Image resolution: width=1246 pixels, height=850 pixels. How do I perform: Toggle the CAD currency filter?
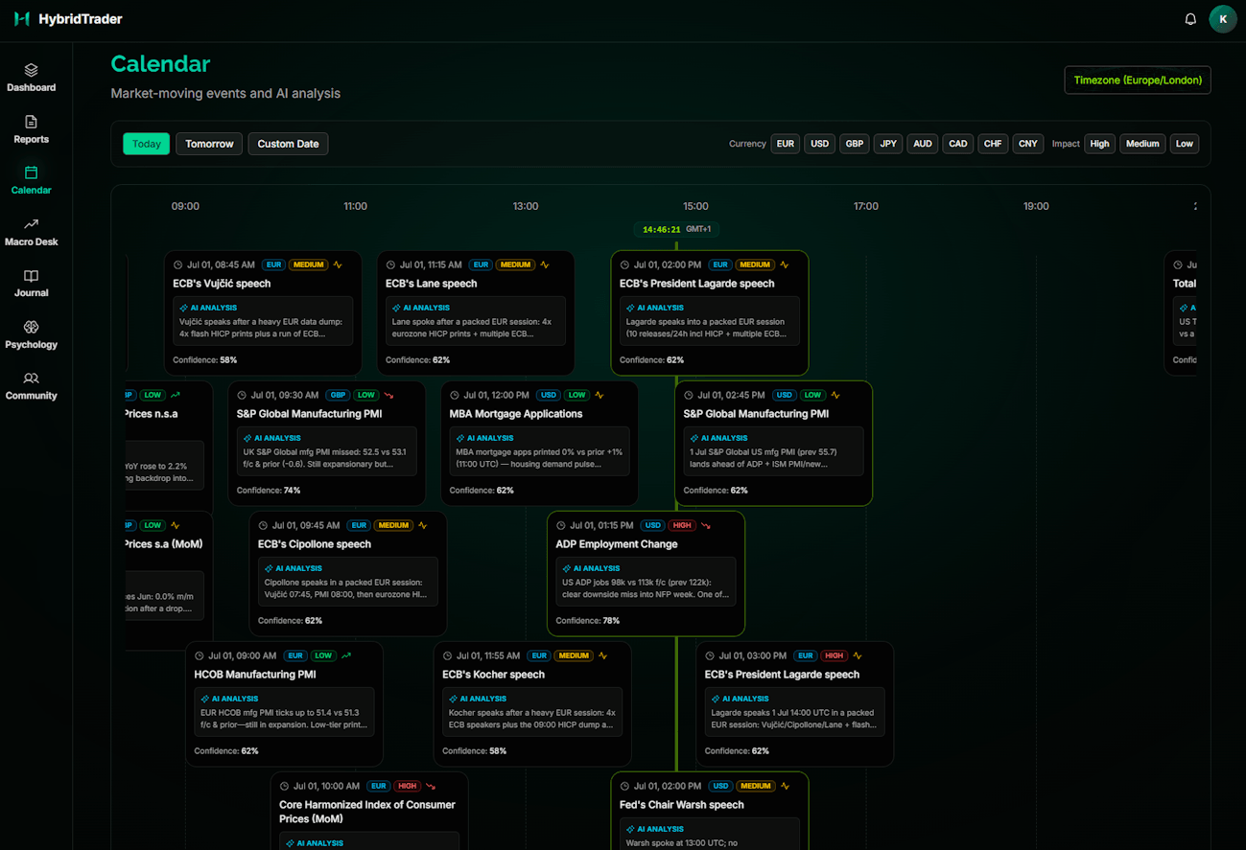[958, 144]
